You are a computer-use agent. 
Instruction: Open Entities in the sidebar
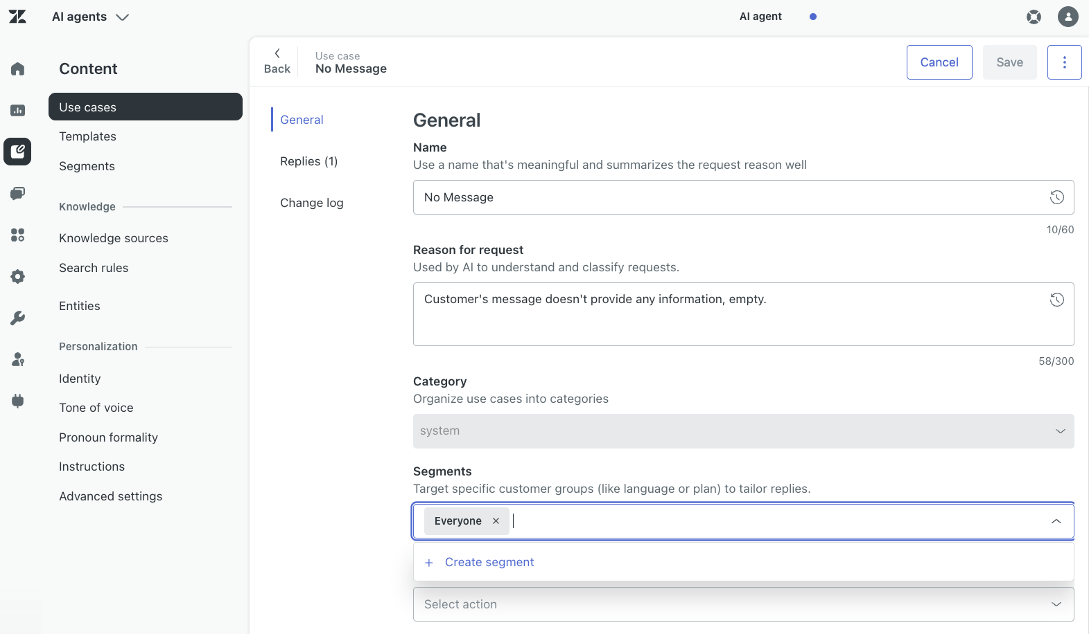[x=80, y=306]
